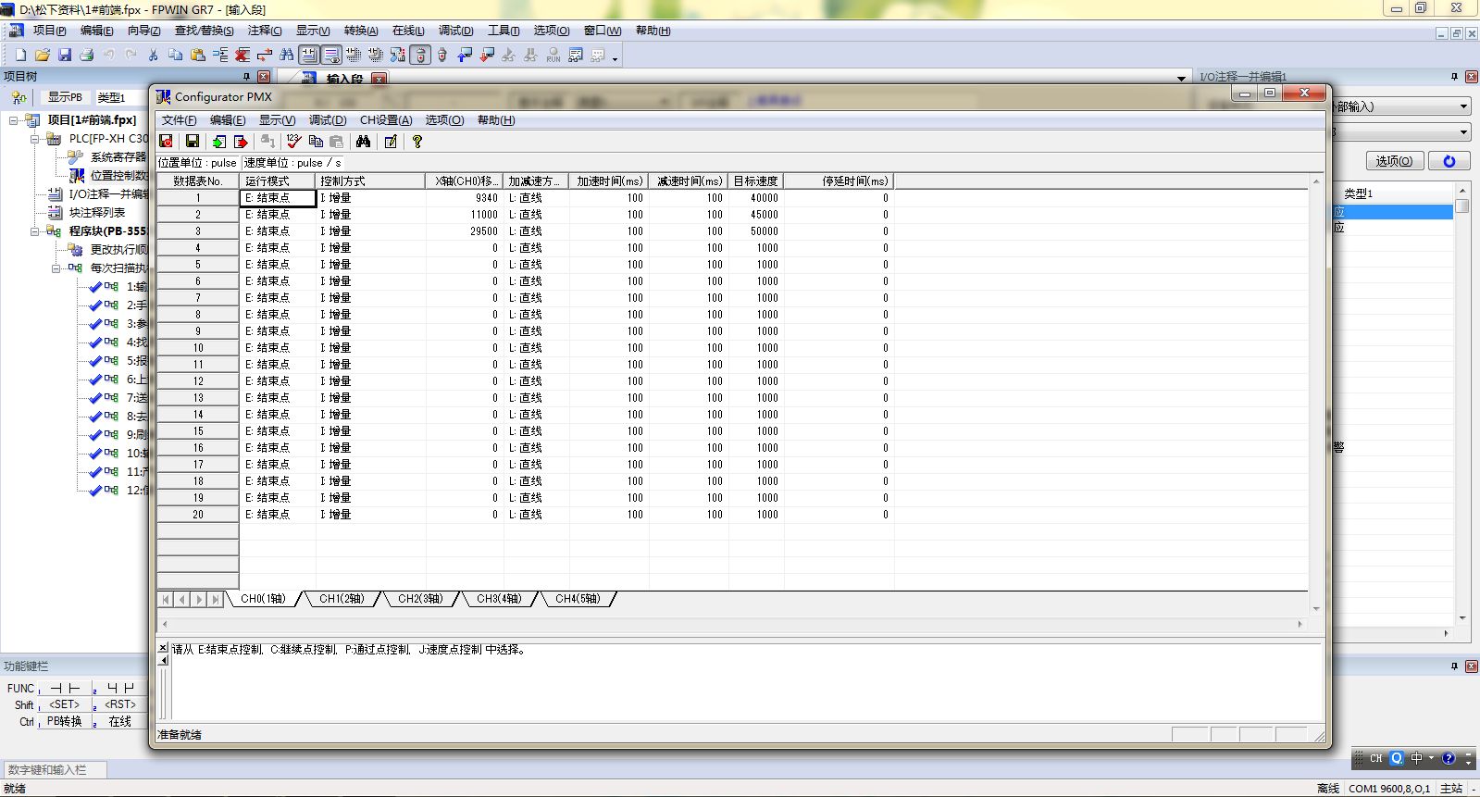
Task: Click green-arrow import icon in Configurator PMX toolbar
Action: (218, 141)
